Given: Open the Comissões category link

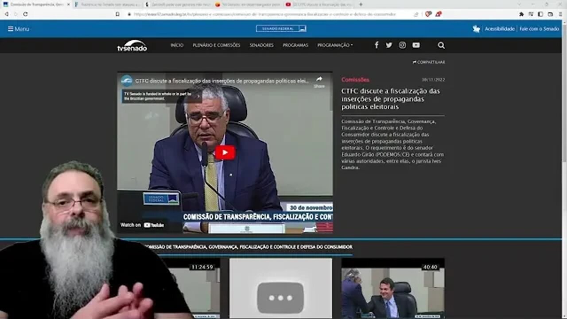Looking at the screenshot, I should pos(355,80).
